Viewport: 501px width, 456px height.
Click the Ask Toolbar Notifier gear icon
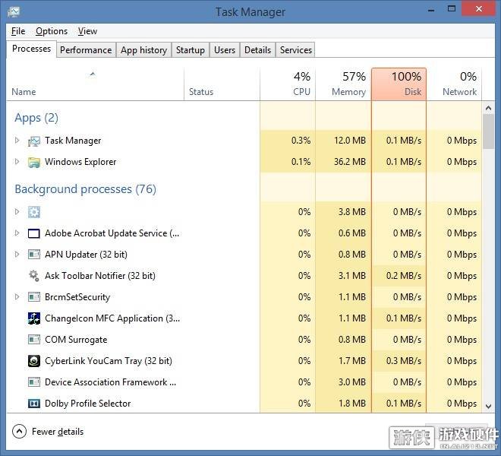pyautogui.click(x=34, y=276)
